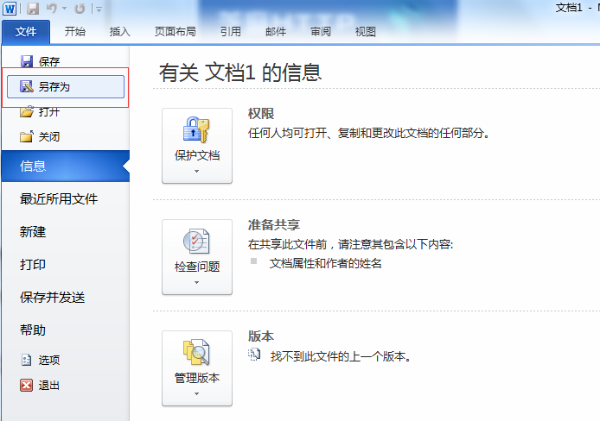
Task: Select 保存并发送 in the sidebar
Action: [53, 298]
